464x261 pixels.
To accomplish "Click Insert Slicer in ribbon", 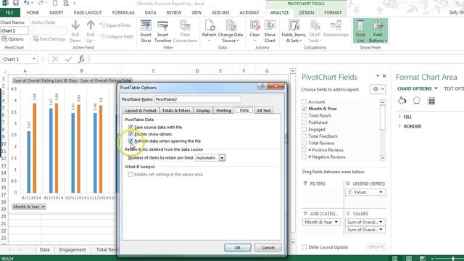I will pyautogui.click(x=146, y=31).
